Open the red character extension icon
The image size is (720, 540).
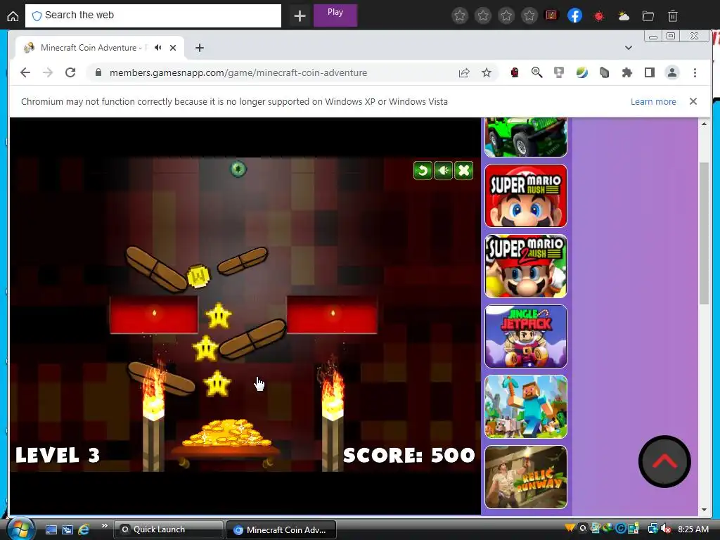pyautogui.click(x=514, y=72)
